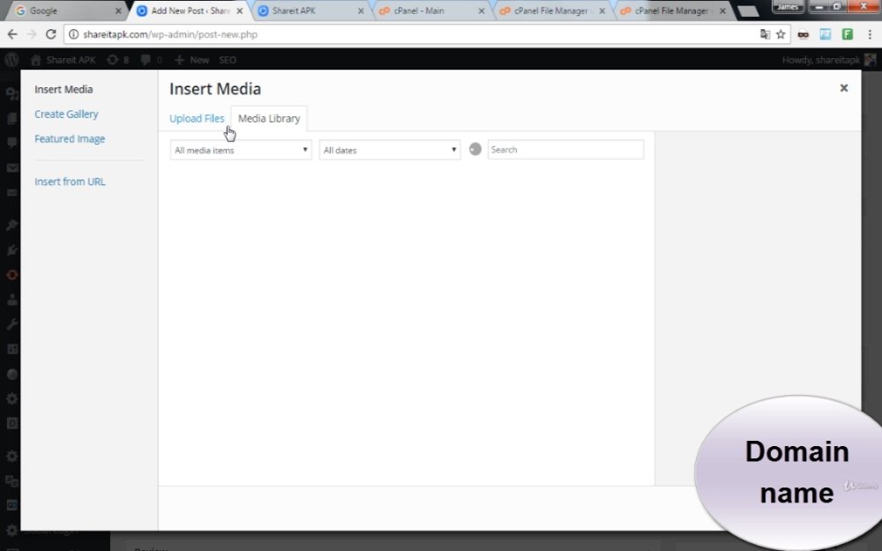Image resolution: width=882 pixels, height=551 pixels.
Task: Open the All media items dropdown
Action: pos(241,150)
